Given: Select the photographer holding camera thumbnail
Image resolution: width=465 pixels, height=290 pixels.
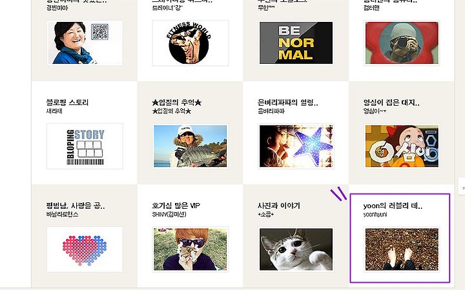Looking at the screenshot, I should click(402, 43).
